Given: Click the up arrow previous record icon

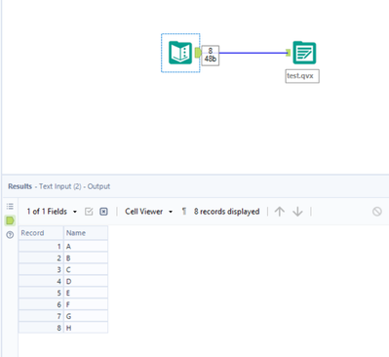Looking at the screenshot, I should tap(280, 212).
